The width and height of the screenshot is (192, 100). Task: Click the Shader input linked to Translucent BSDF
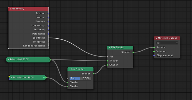[67, 86]
